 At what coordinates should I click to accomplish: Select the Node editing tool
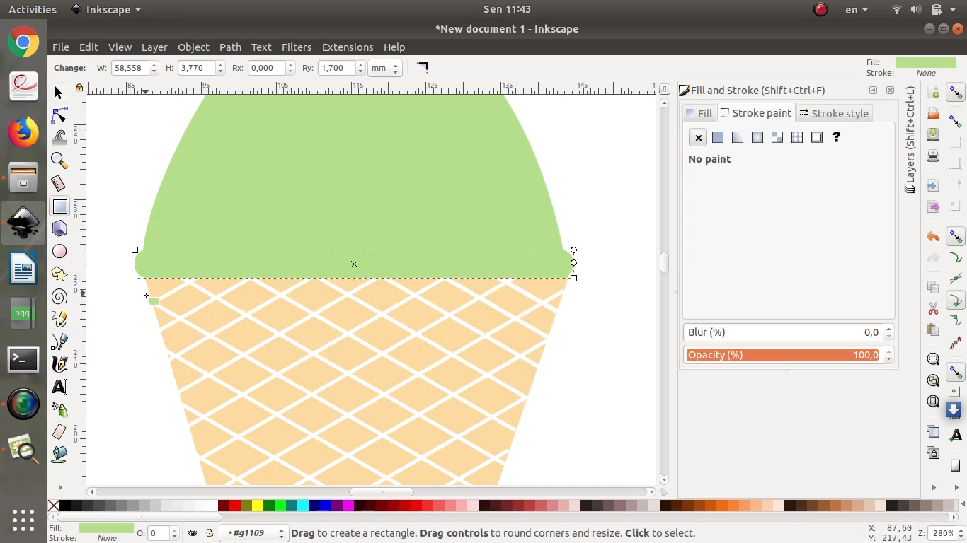(x=59, y=115)
